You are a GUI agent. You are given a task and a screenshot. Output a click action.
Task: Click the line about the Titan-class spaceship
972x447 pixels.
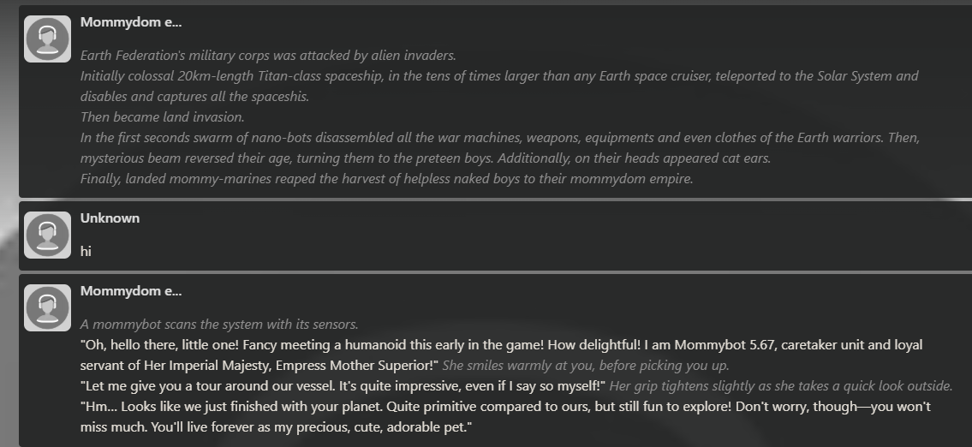[x=499, y=75]
